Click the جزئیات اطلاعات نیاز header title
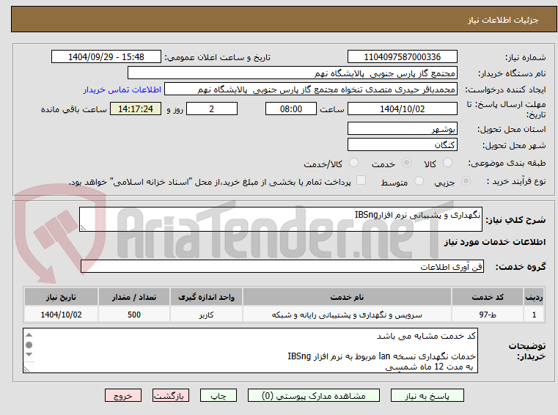 pos(503,20)
